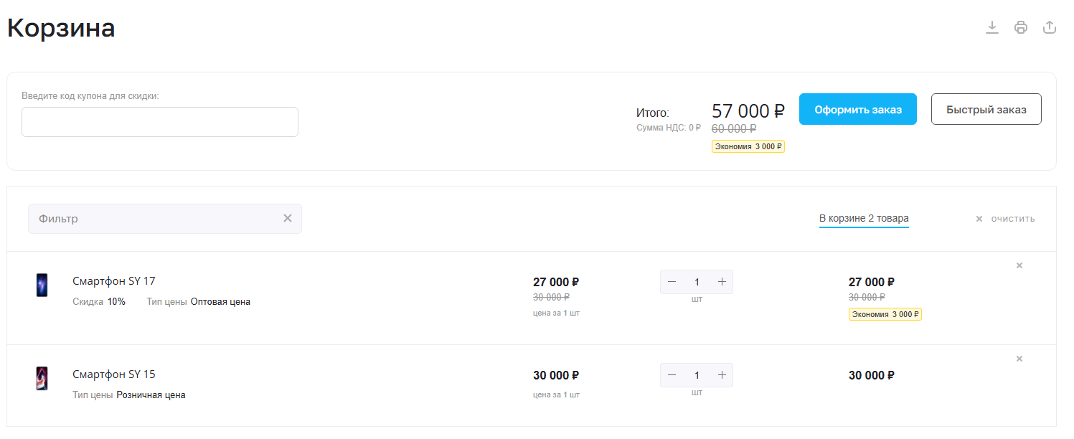Increase quantity of Смартфон SY 17
The height and width of the screenshot is (439, 1074).
click(722, 282)
